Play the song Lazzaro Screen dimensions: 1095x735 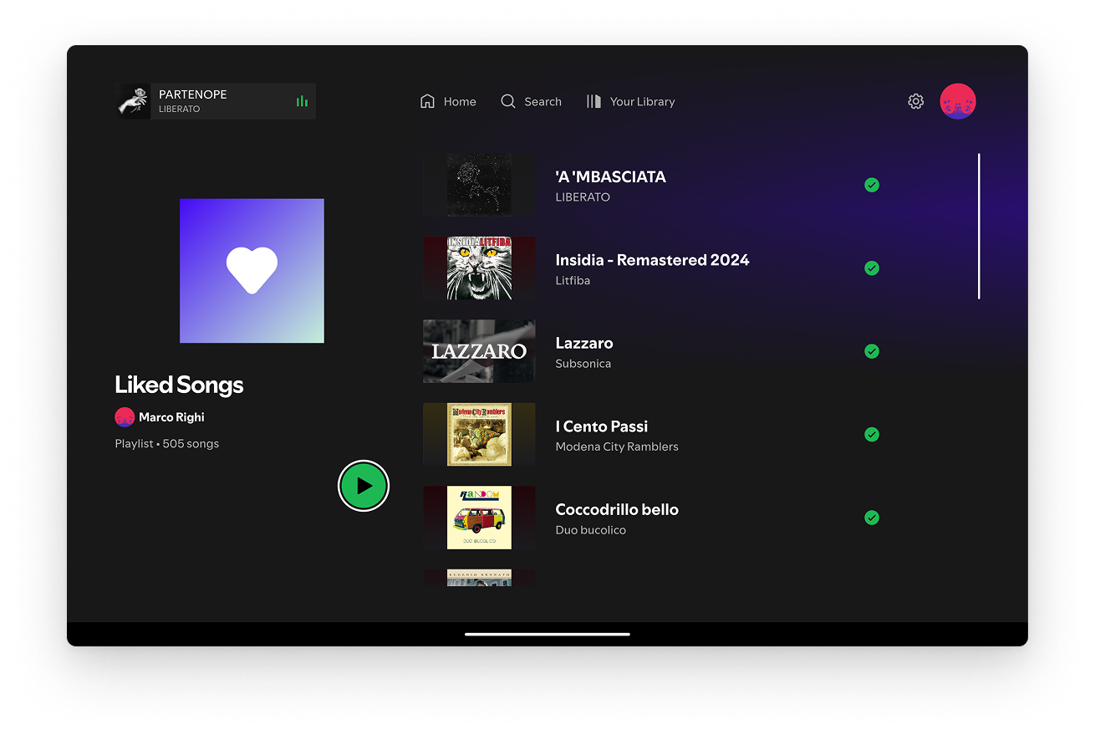[584, 343]
